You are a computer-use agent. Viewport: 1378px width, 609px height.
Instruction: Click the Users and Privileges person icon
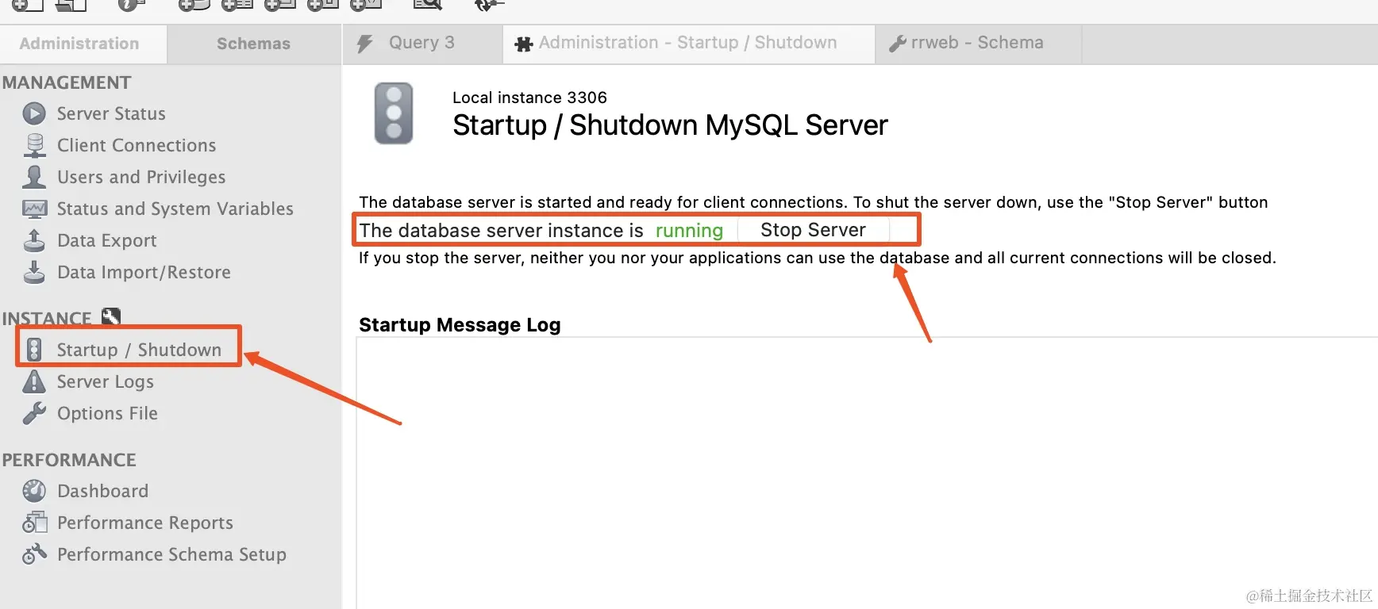[34, 177]
